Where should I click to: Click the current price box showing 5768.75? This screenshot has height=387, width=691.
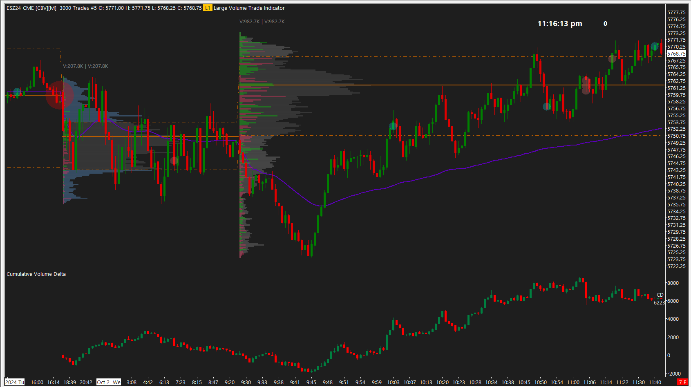point(676,54)
